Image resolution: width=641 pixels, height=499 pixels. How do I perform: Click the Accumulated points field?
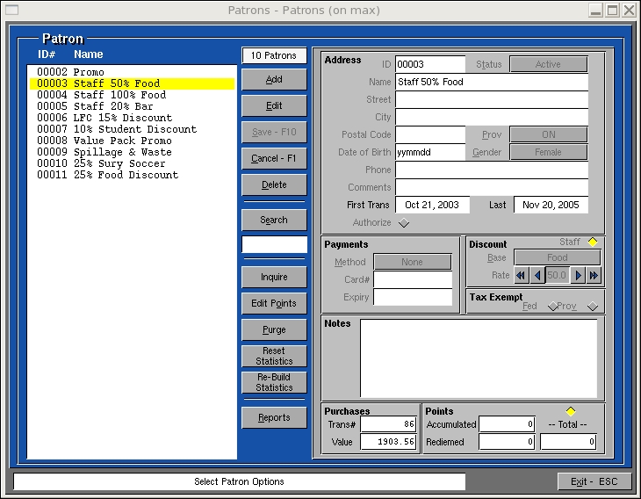507,424
